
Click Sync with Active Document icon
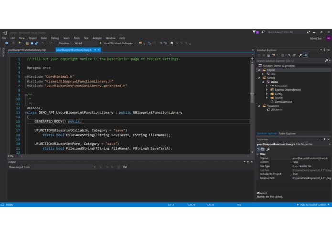[289, 55]
